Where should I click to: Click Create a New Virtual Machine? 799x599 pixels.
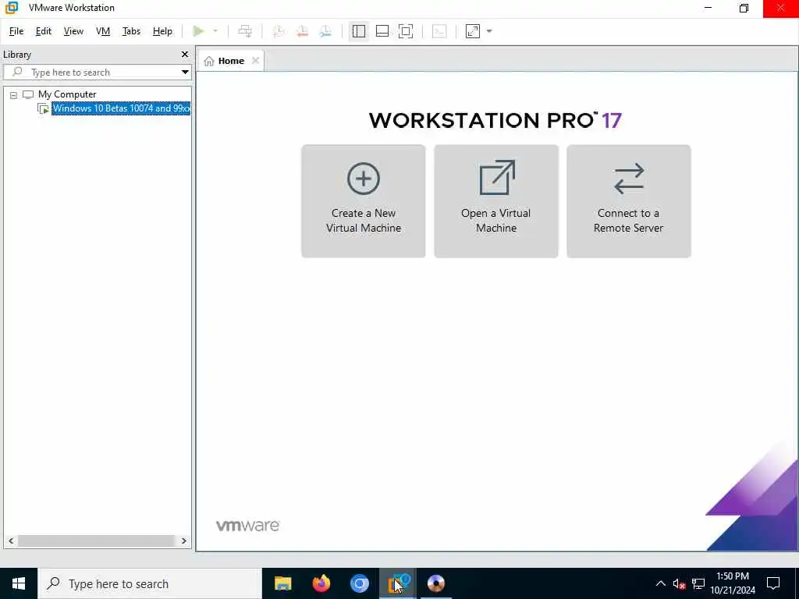click(x=364, y=200)
